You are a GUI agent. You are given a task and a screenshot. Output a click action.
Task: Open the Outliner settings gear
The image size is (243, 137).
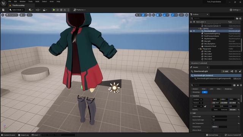[x=240, y=19]
